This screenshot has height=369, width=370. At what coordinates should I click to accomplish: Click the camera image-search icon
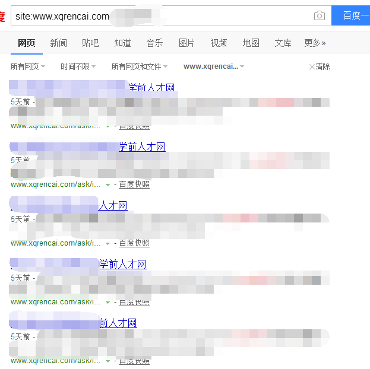(x=320, y=16)
